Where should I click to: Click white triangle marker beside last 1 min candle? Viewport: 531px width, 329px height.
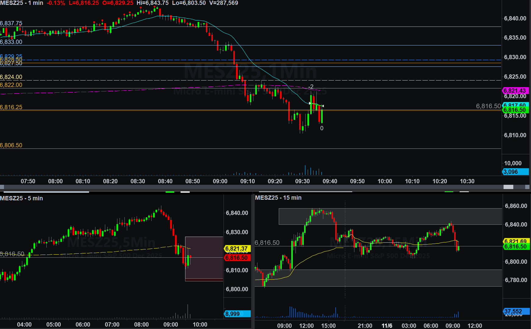tap(323, 106)
